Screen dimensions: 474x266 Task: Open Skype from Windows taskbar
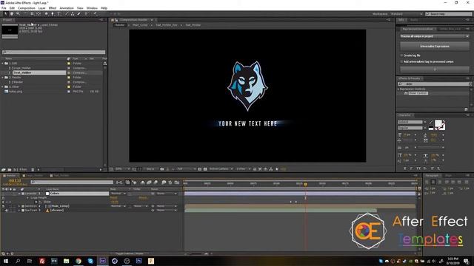pyautogui.click(x=90, y=261)
